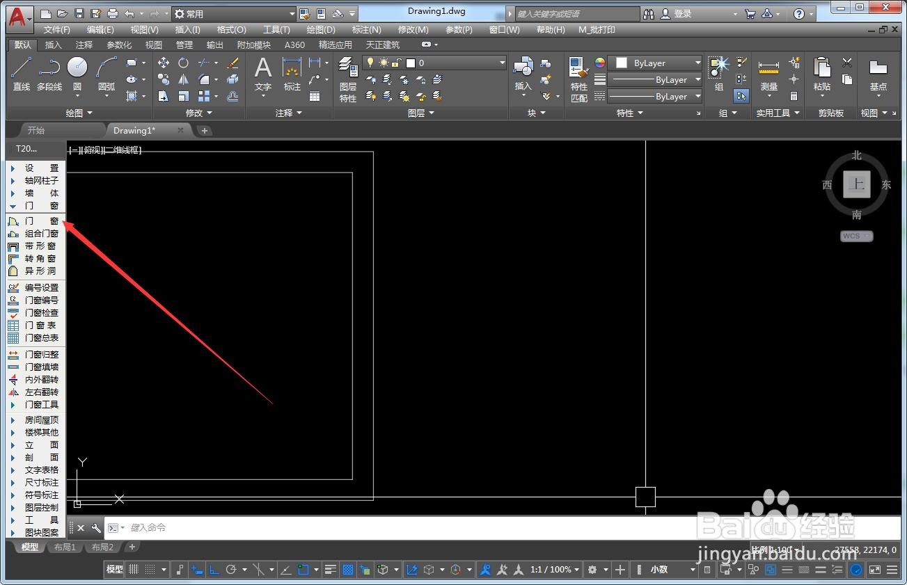Open the 文件(F) menu

point(56,30)
